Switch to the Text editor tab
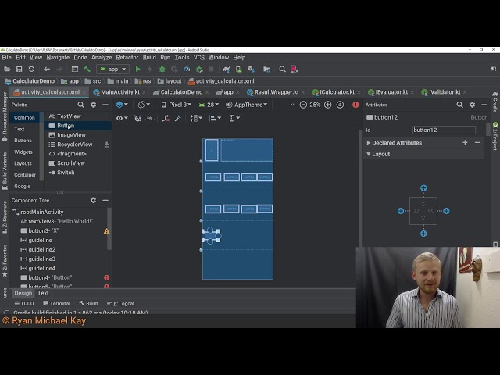The width and height of the screenshot is (500, 375). [43, 293]
